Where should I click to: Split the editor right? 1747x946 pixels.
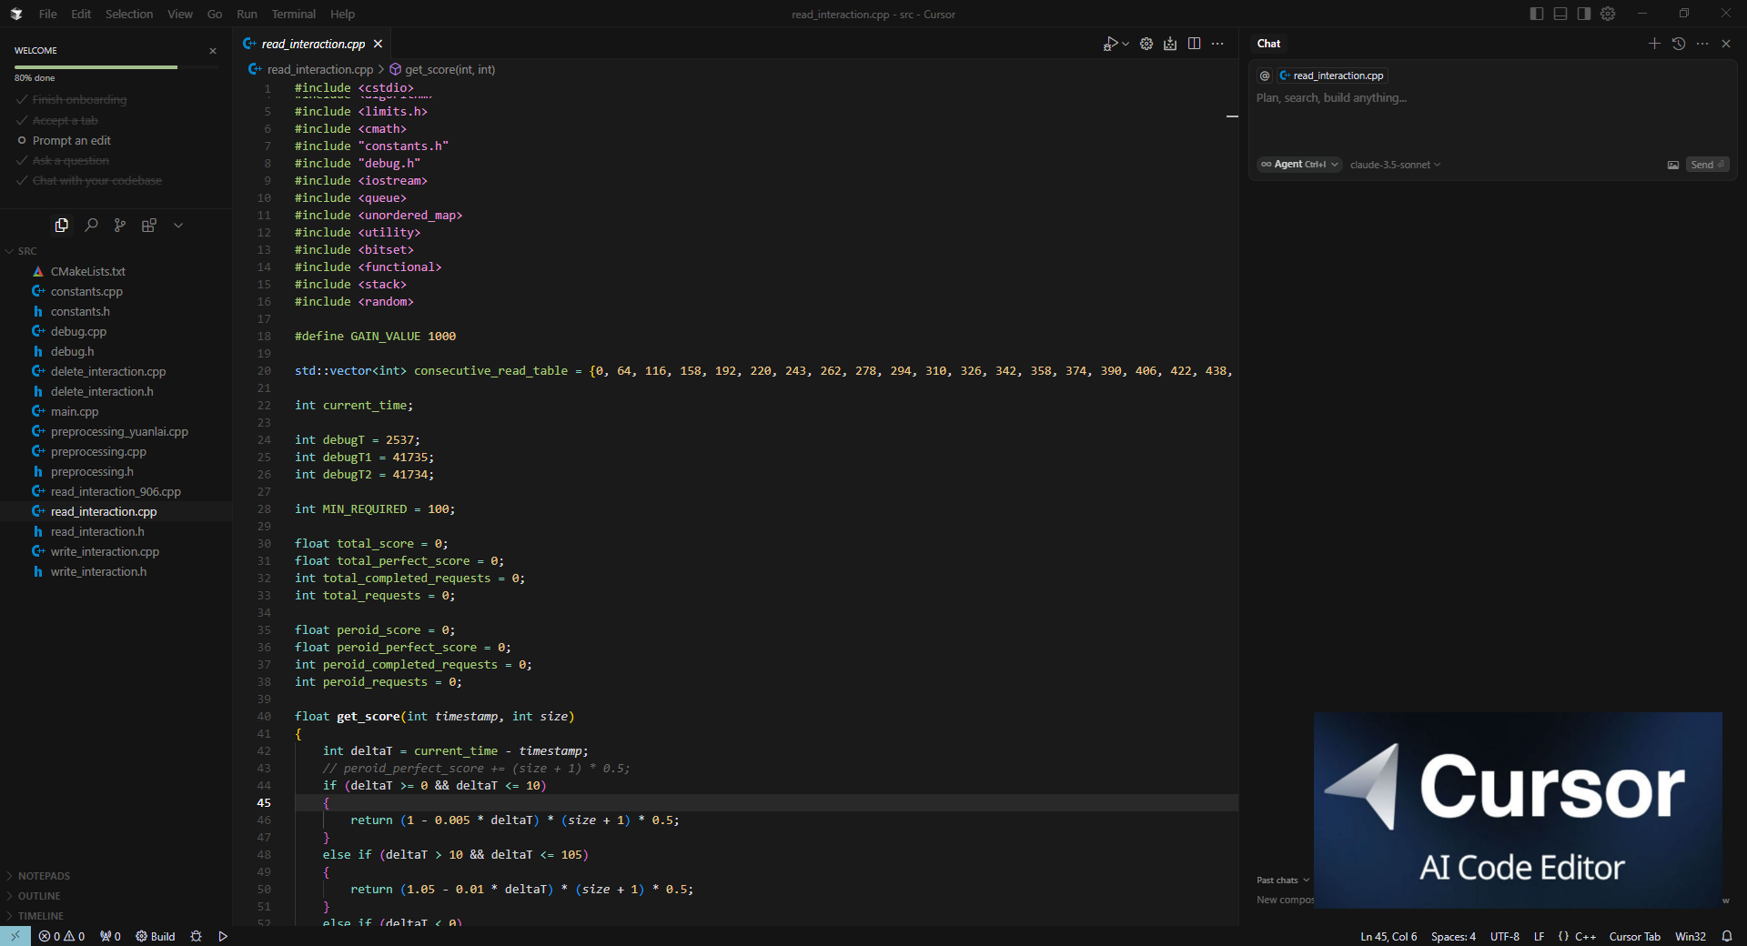1194,44
